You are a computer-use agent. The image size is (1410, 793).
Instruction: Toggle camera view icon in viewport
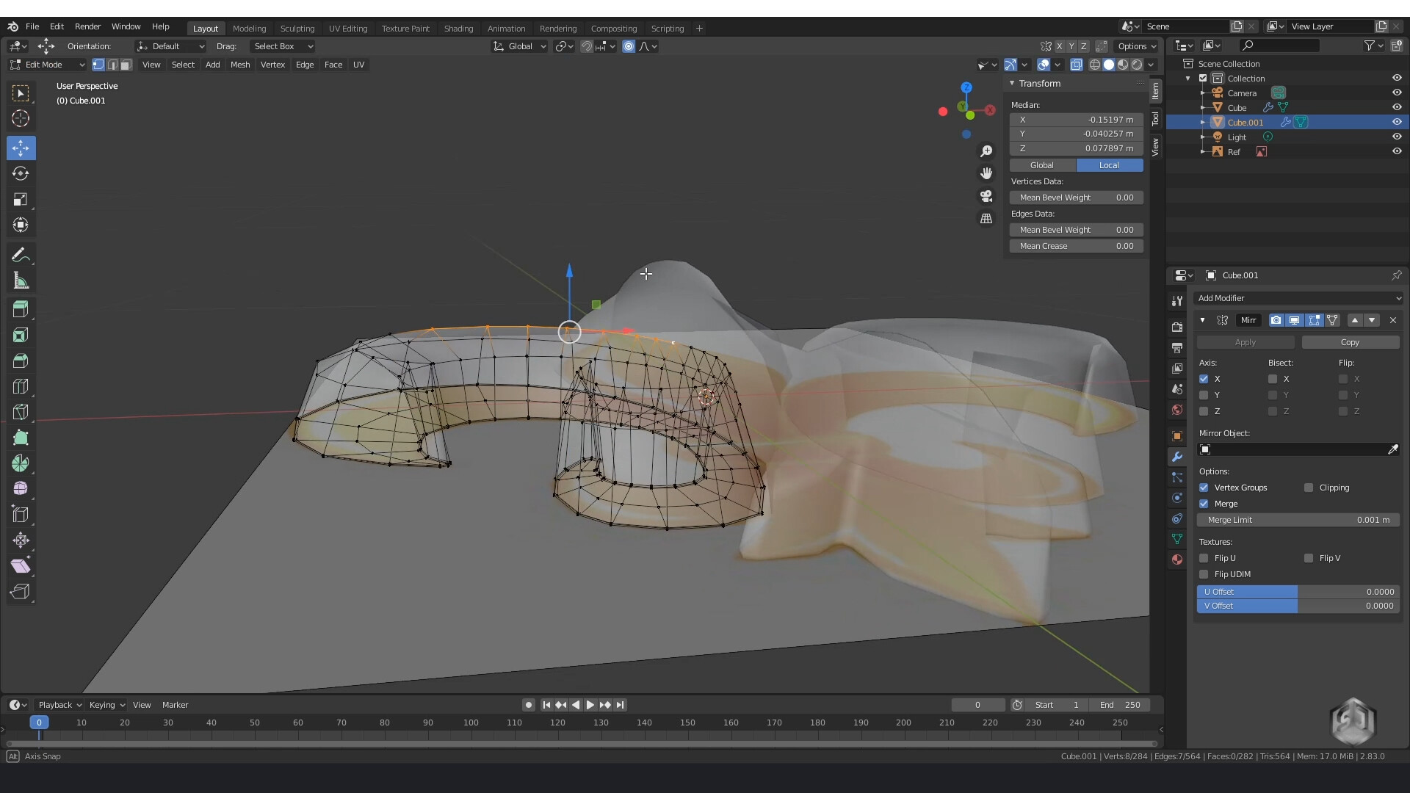tap(986, 196)
